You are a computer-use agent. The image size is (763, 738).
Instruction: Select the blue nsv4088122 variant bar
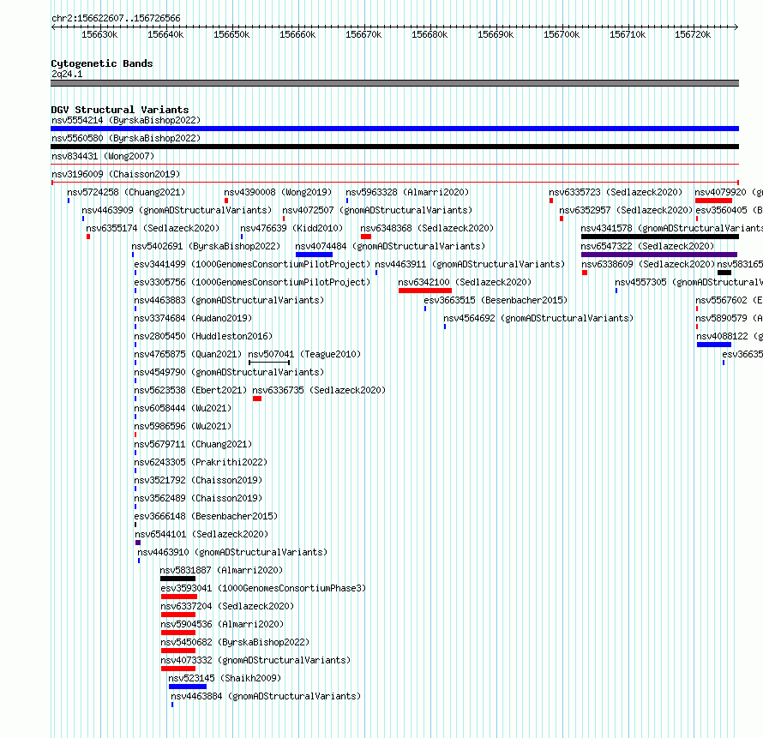(714, 345)
